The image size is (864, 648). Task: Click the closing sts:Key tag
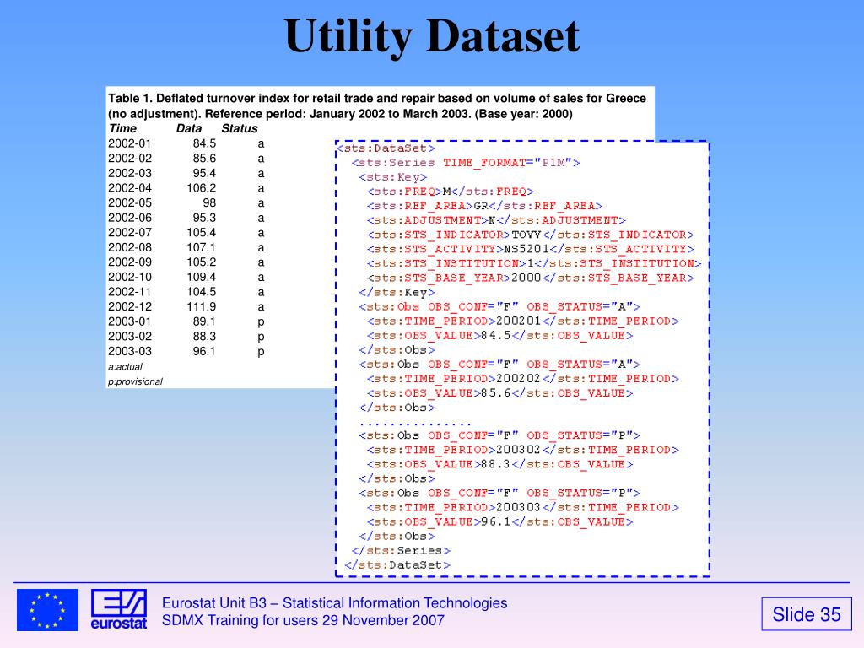coord(397,292)
